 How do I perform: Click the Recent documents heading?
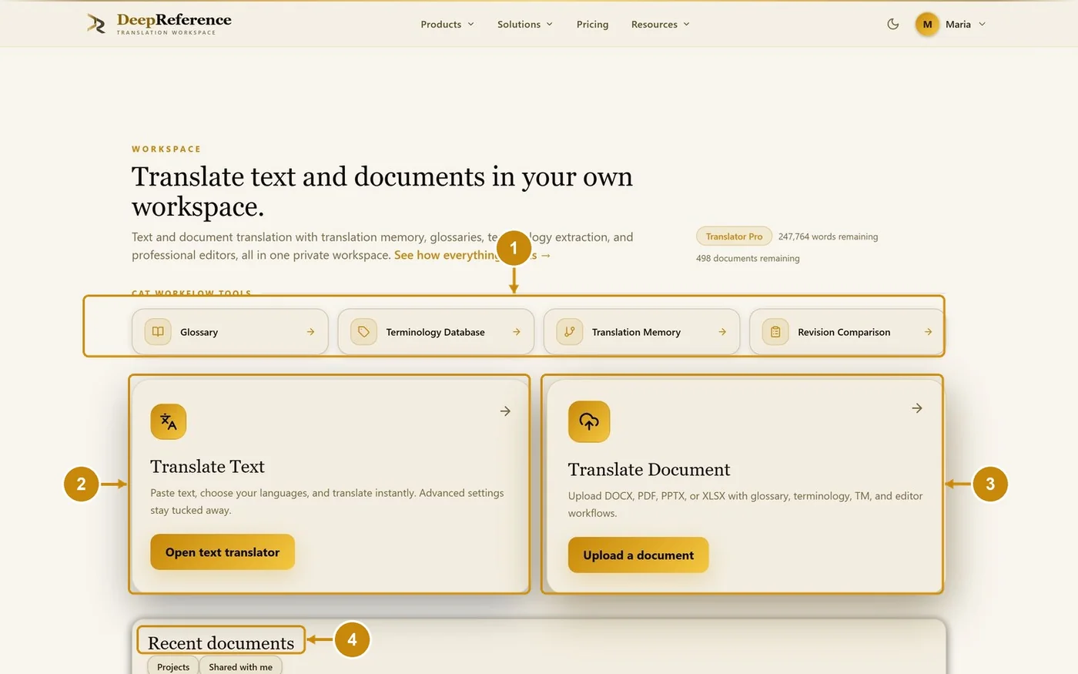coord(221,642)
